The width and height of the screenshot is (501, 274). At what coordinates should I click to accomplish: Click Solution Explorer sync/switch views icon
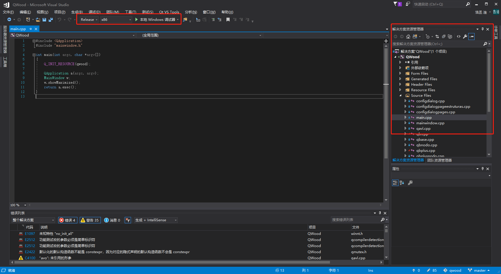[x=415, y=36]
